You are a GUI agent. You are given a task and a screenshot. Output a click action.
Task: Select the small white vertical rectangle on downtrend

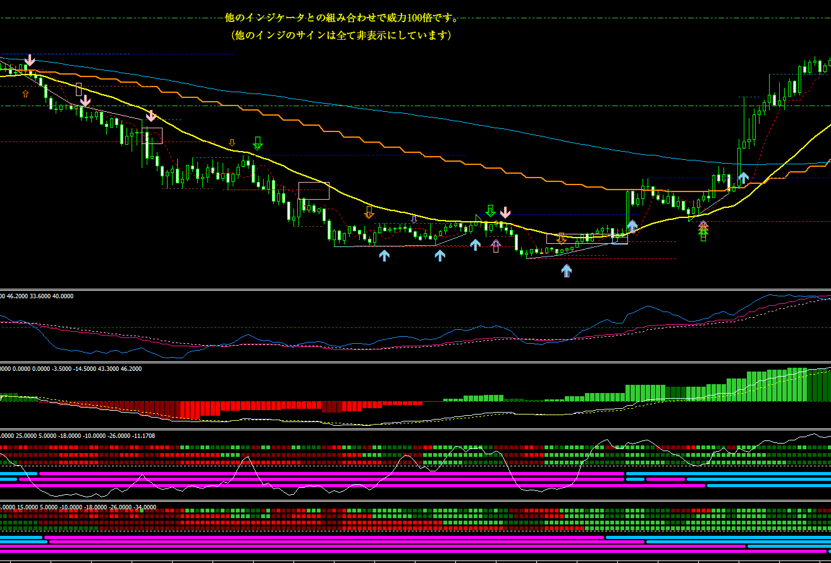click(x=78, y=89)
